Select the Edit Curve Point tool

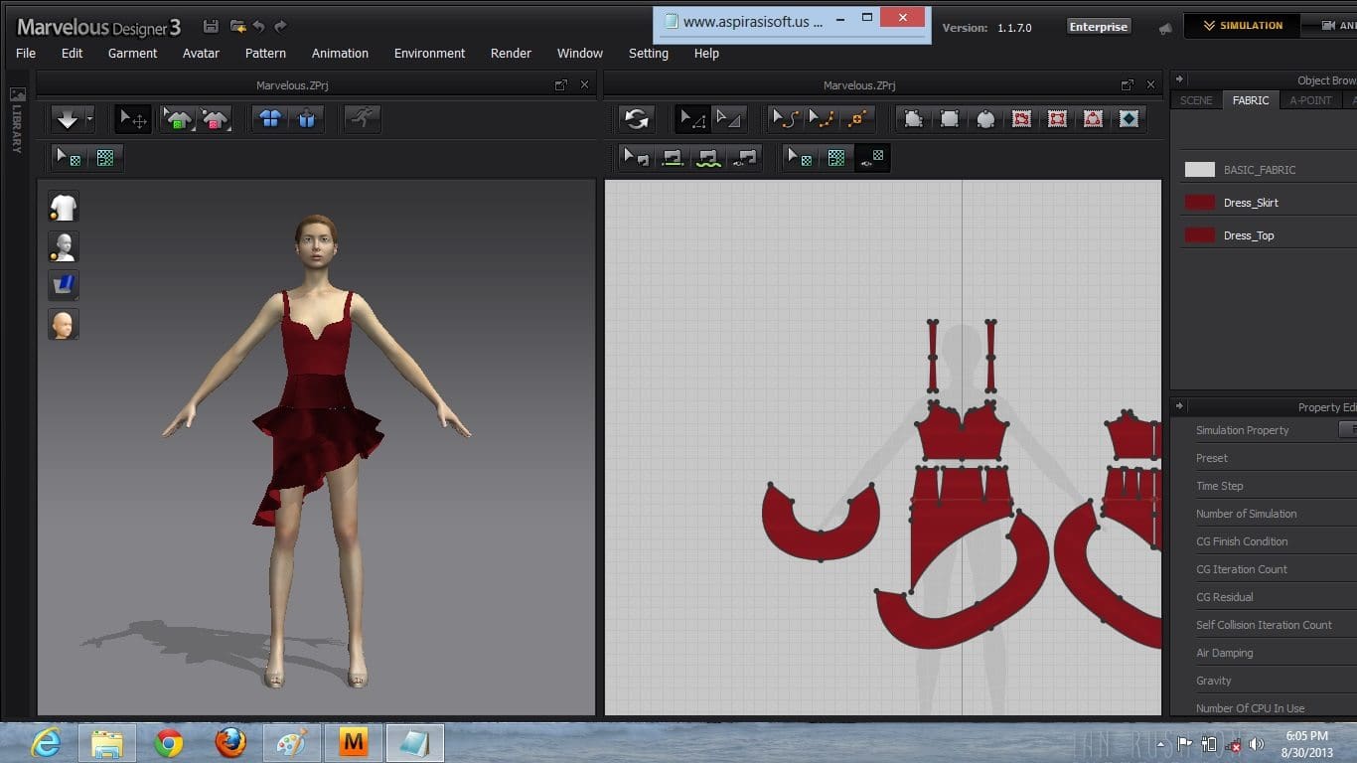[821, 119]
